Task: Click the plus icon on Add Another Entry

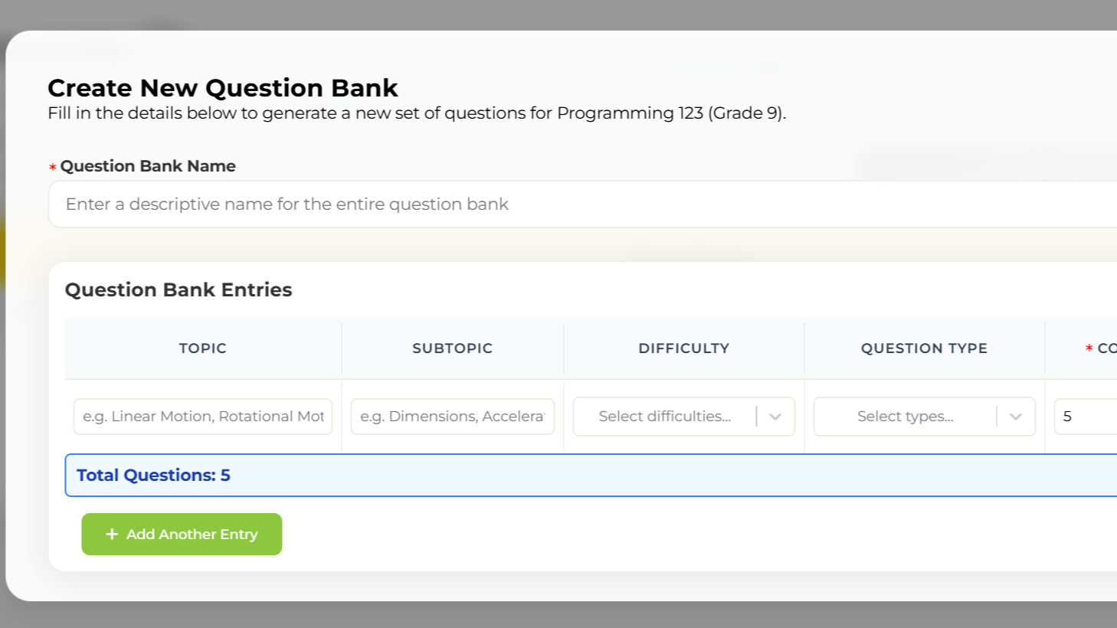Action: (112, 534)
